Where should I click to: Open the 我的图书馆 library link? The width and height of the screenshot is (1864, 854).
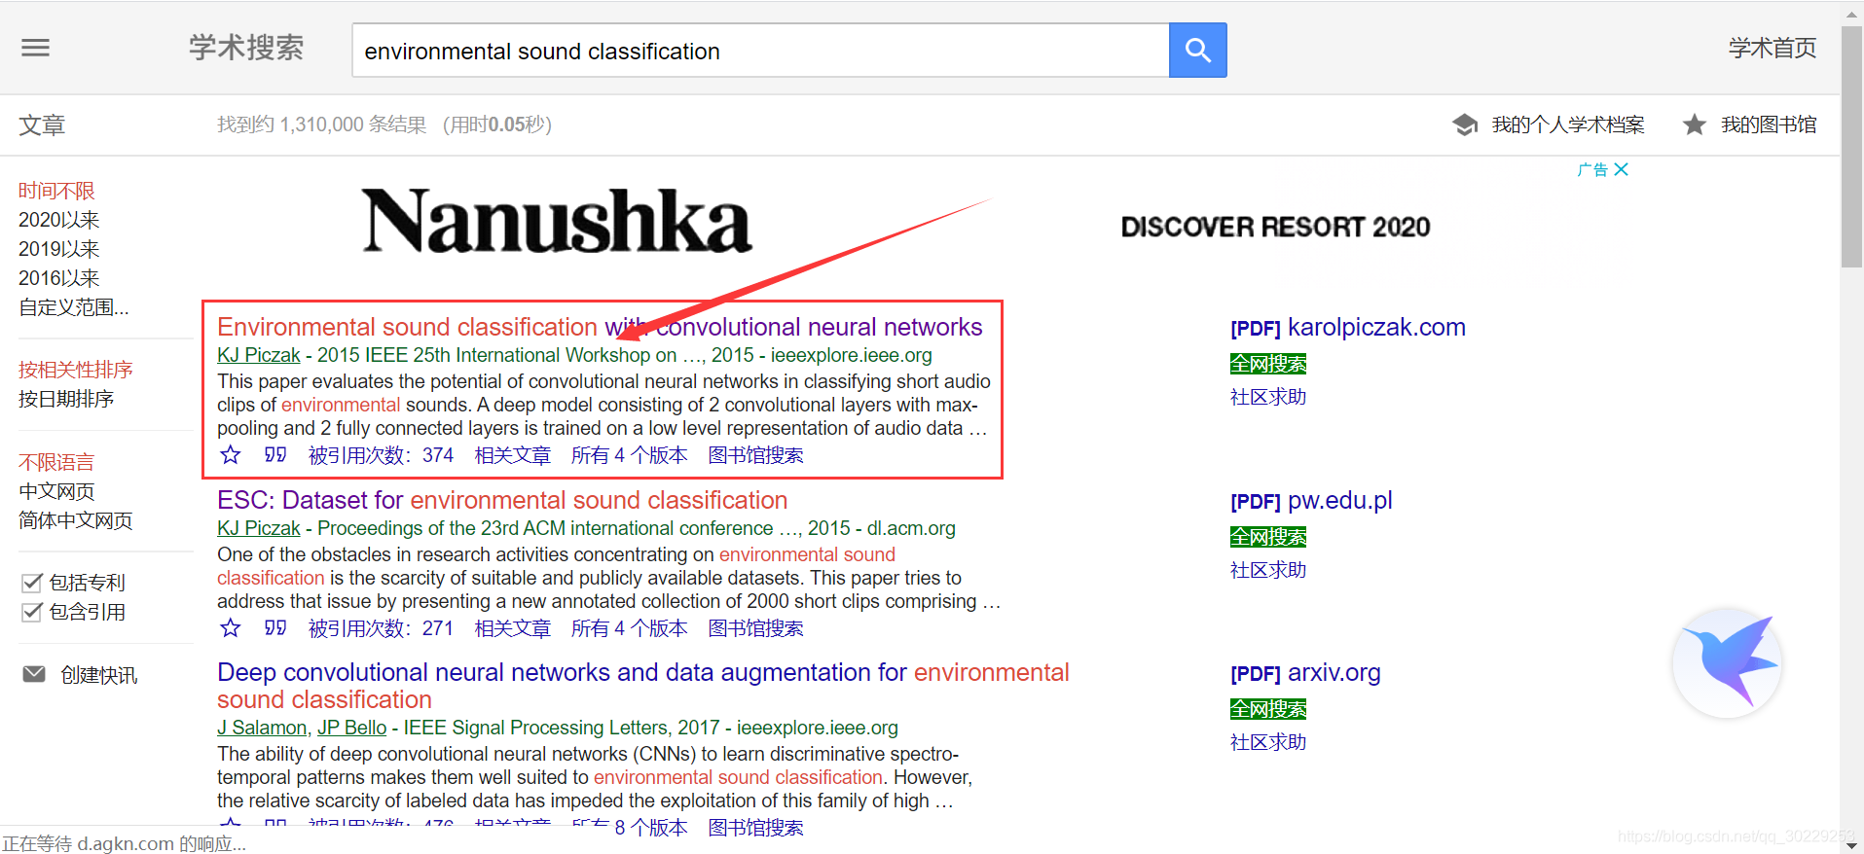point(1769,125)
